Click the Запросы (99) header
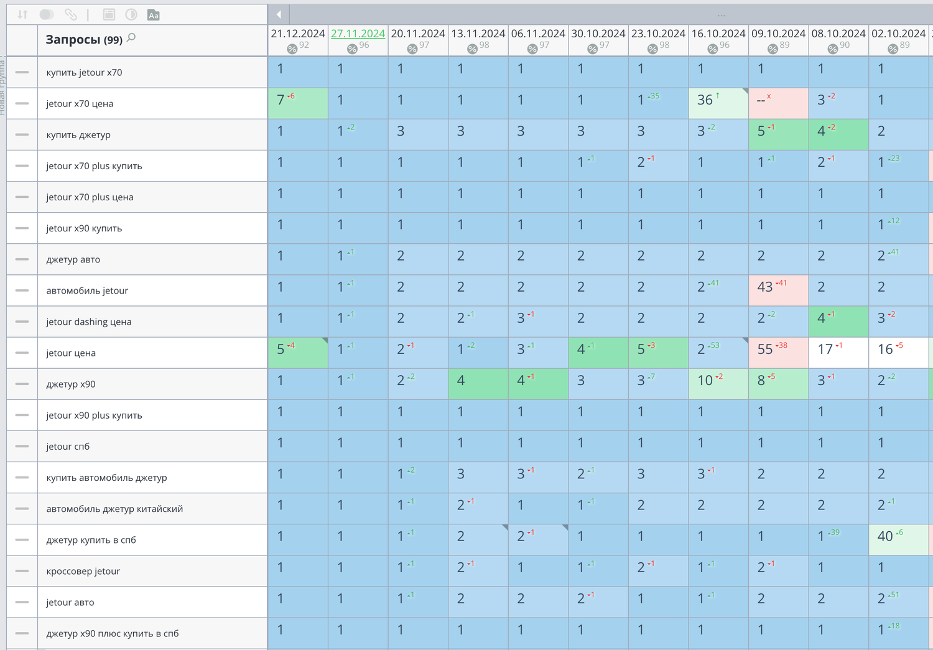 tap(84, 39)
